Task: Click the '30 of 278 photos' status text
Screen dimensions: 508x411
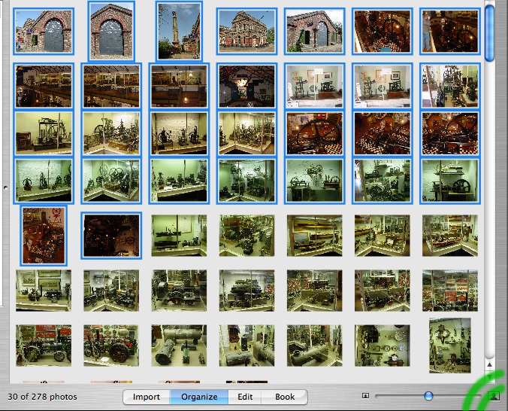Action: (x=42, y=397)
